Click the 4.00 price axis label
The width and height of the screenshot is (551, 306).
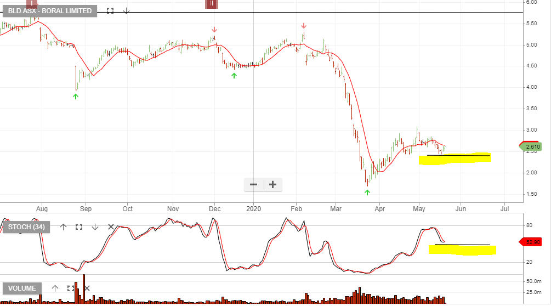(x=531, y=87)
